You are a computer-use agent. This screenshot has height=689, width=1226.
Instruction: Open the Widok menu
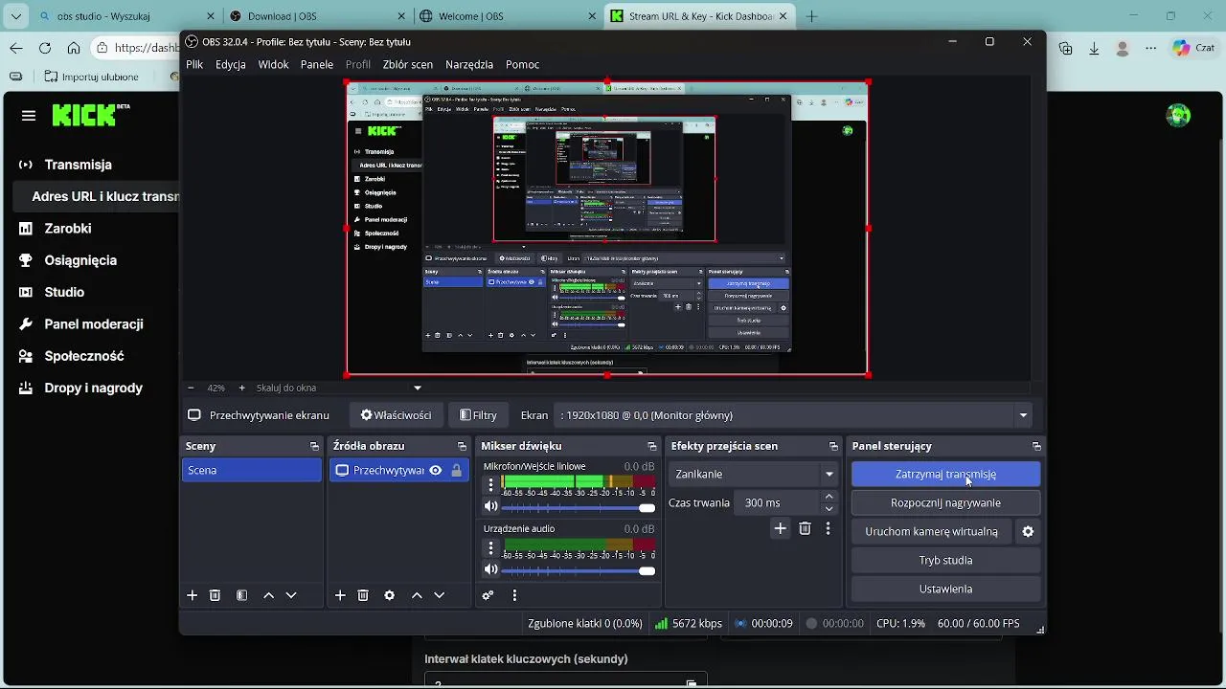point(274,64)
